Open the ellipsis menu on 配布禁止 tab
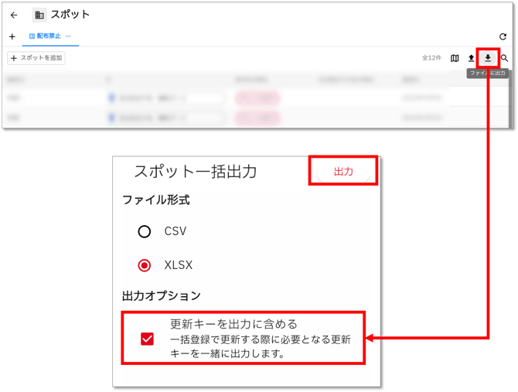Viewport: 518px width, 392px height. tap(68, 36)
